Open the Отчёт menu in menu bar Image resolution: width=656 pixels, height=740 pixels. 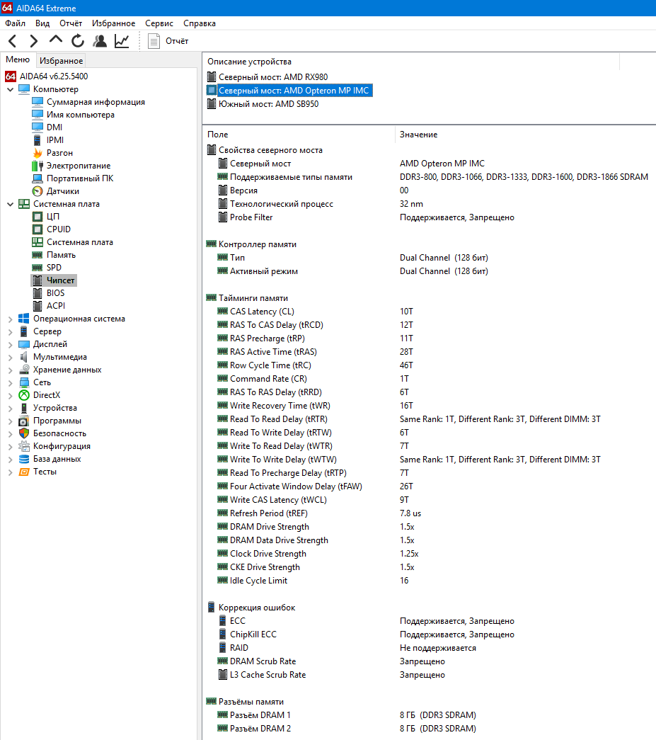pyautogui.click(x=71, y=23)
